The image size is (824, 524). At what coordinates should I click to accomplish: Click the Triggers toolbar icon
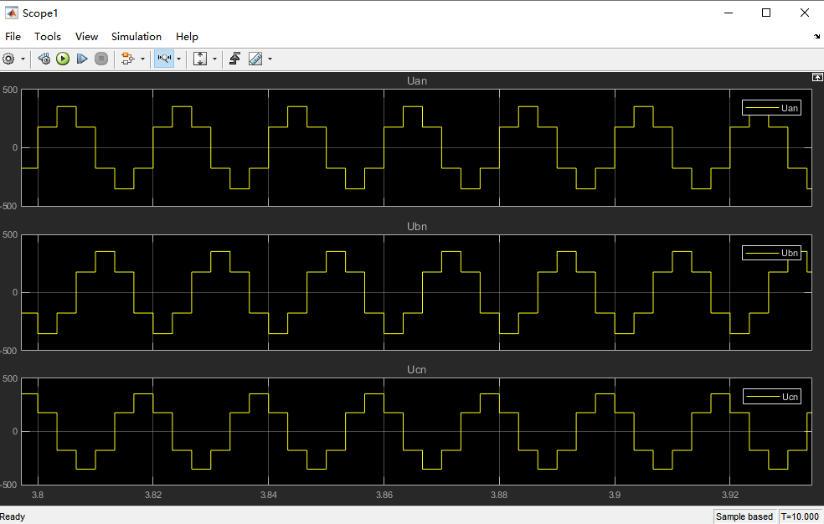click(x=235, y=59)
